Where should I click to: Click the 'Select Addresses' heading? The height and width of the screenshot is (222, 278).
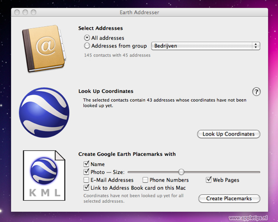101,28
